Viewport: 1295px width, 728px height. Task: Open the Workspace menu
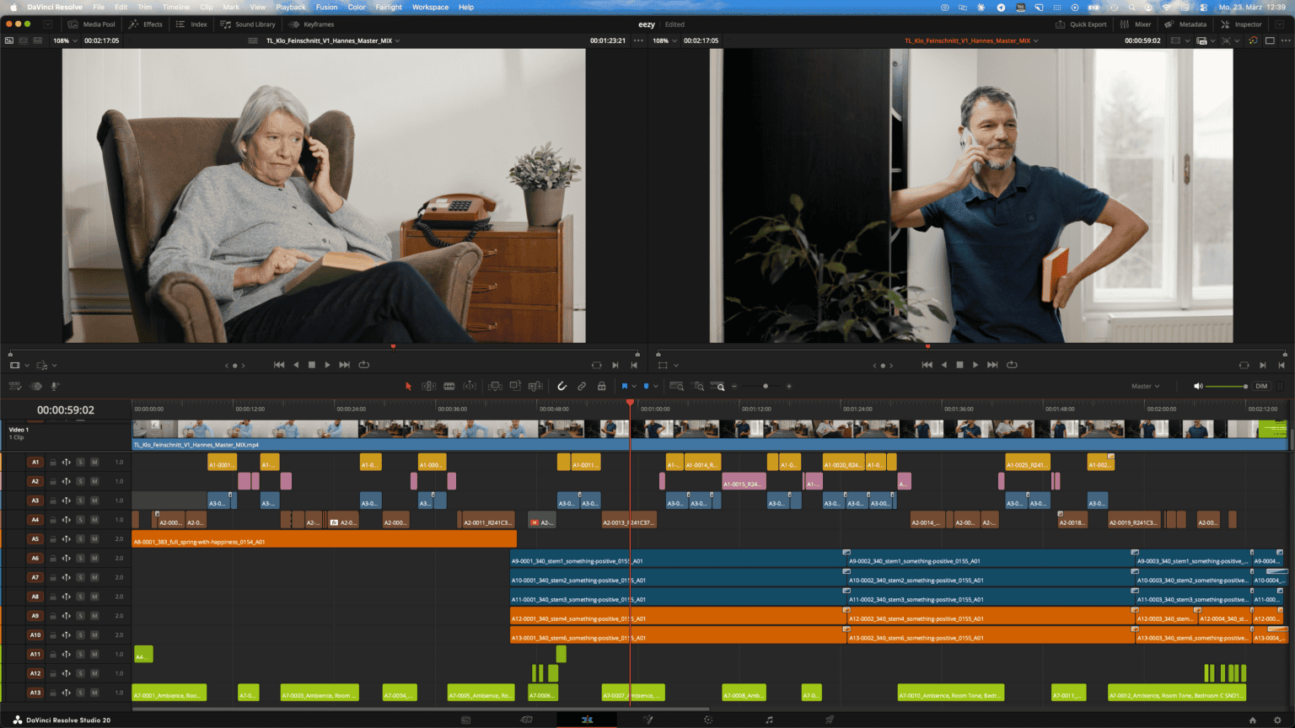point(430,7)
